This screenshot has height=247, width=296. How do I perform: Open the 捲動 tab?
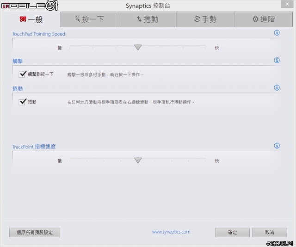(148, 19)
